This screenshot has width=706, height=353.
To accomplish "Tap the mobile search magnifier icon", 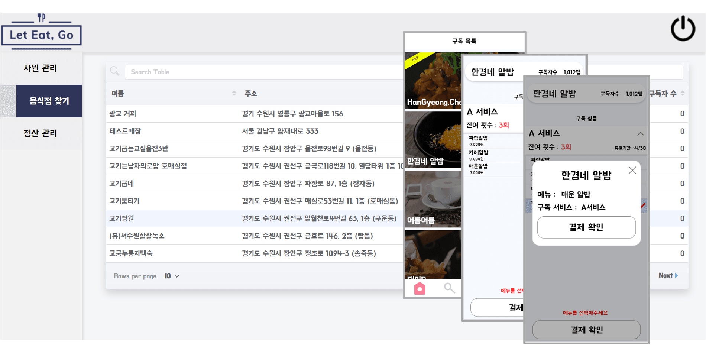I will (449, 288).
